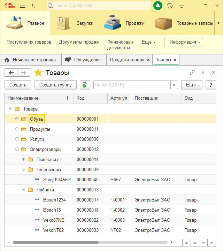Open the Главное section lamp icon

coord(14,23)
